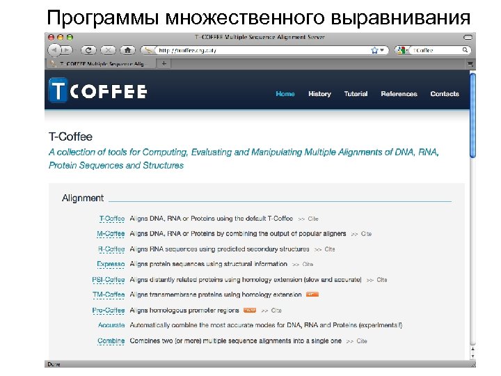Open the PSI-Coffee alignment link
This screenshot has height=376, width=501.
(x=109, y=280)
